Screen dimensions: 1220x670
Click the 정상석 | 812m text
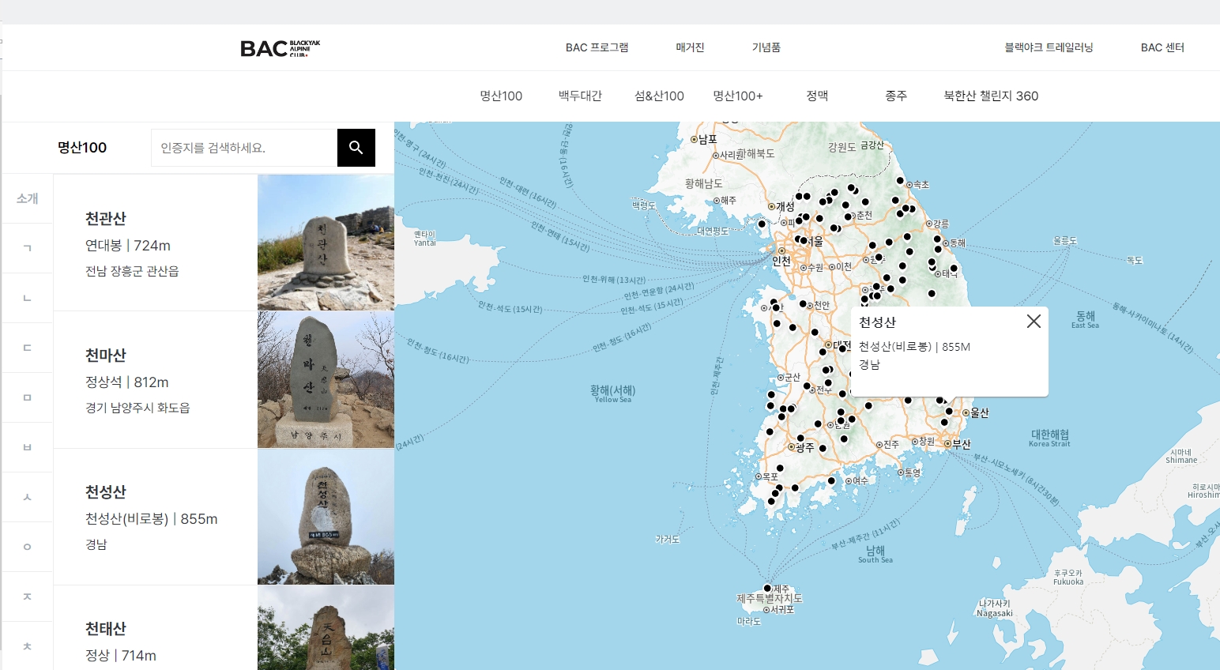(x=127, y=382)
